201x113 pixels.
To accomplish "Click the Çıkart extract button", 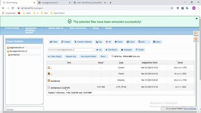I will (131, 42).
